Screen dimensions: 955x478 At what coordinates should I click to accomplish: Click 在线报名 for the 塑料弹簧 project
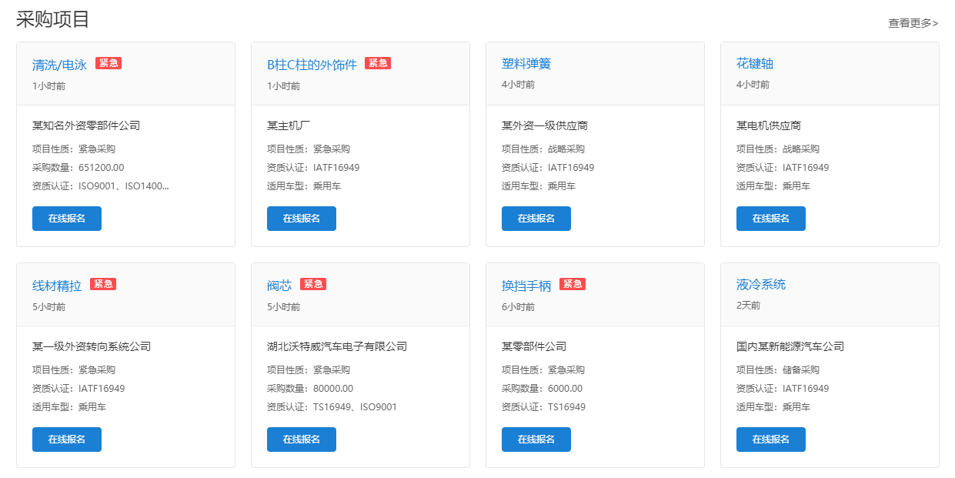tap(536, 218)
